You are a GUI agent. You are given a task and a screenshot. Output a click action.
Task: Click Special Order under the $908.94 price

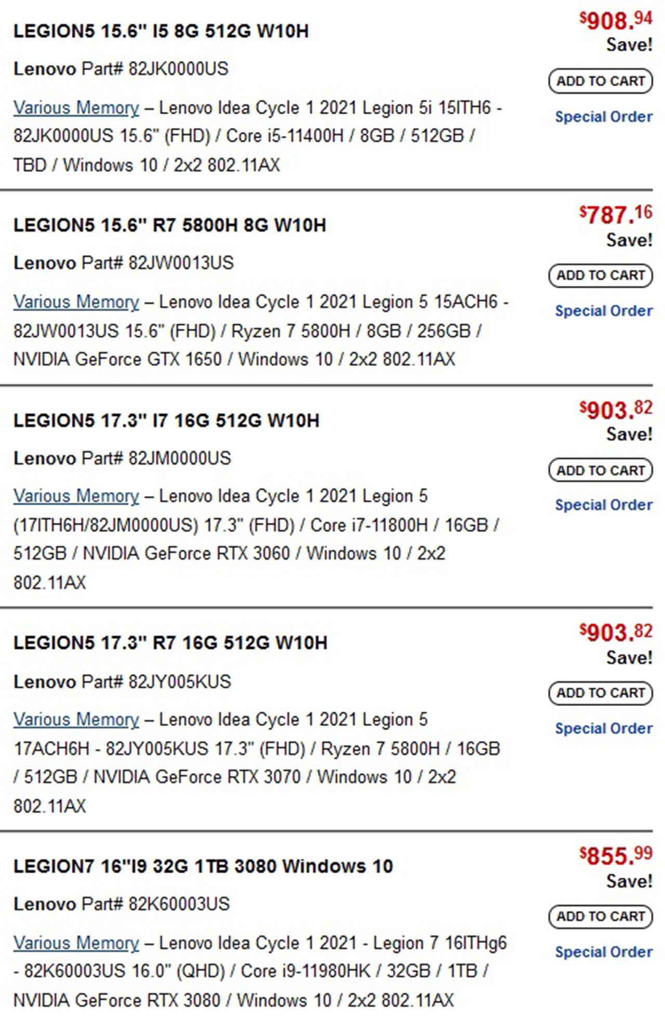(604, 116)
